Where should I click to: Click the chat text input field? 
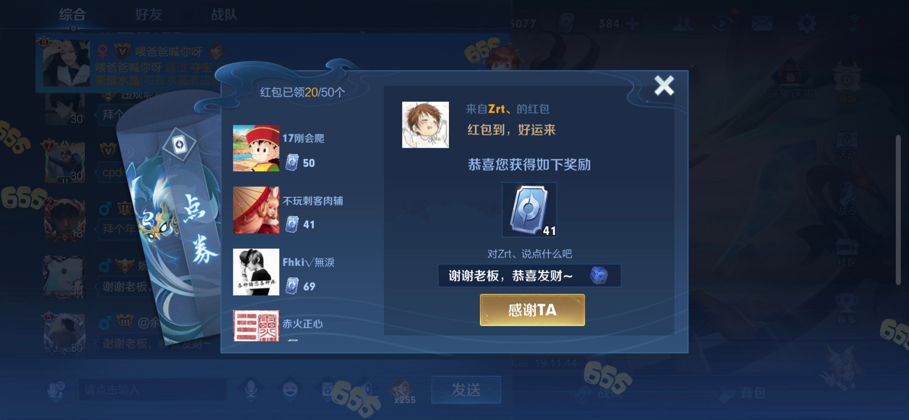point(153,390)
